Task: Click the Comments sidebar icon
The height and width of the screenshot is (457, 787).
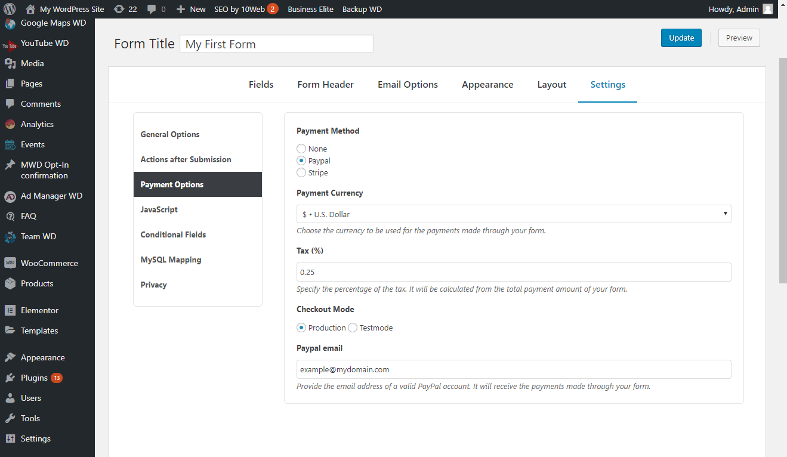Action: [10, 104]
